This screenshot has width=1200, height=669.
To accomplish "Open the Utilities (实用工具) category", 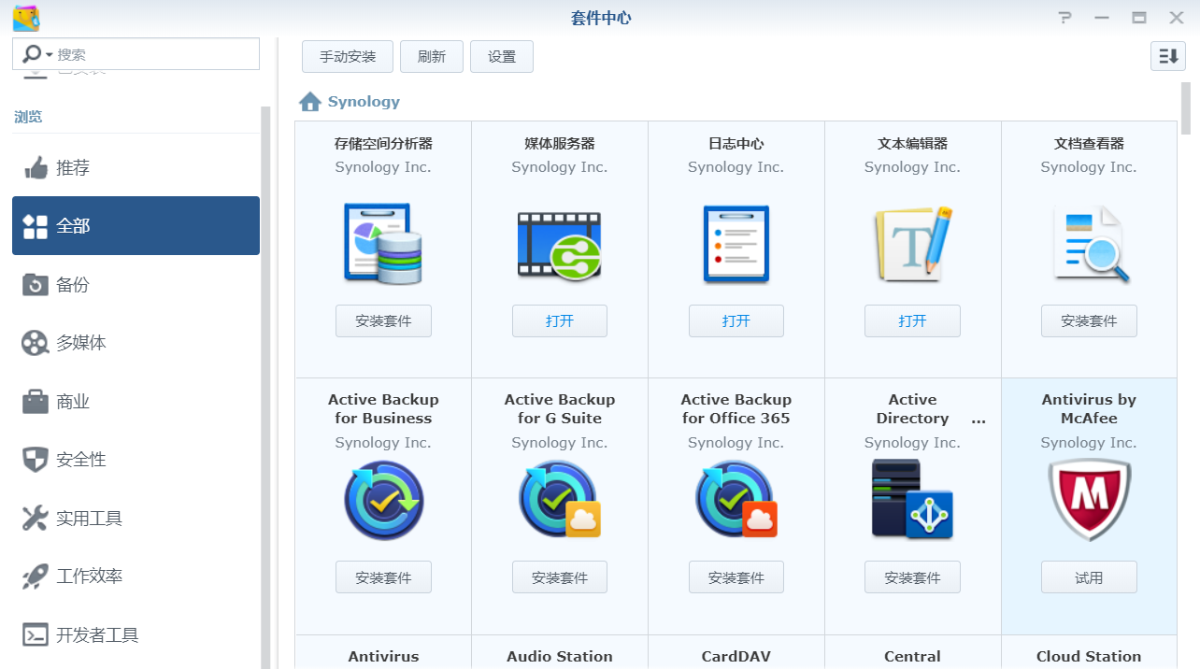I will point(136,519).
